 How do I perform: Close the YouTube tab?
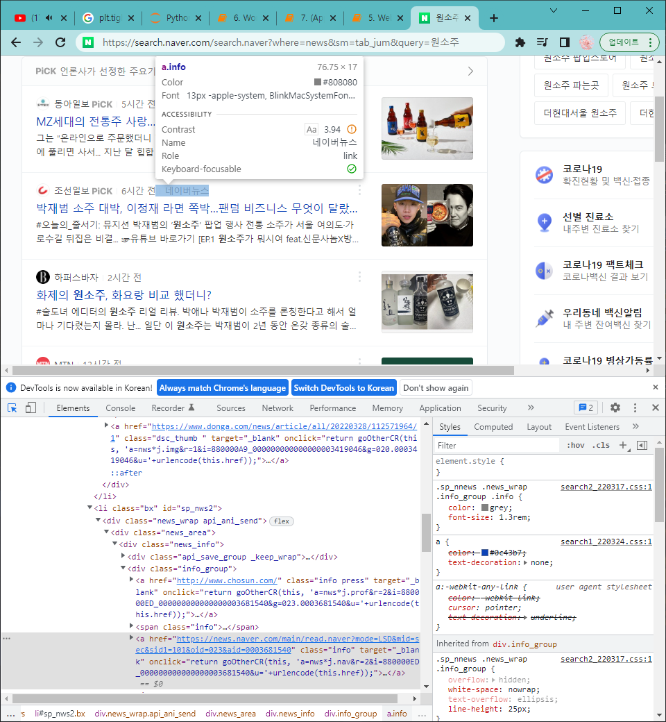click(64, 18)
